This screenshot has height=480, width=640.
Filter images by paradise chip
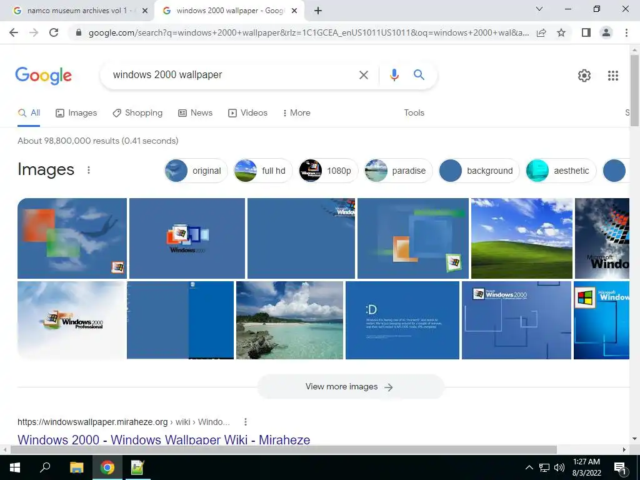tap(398, 171)
